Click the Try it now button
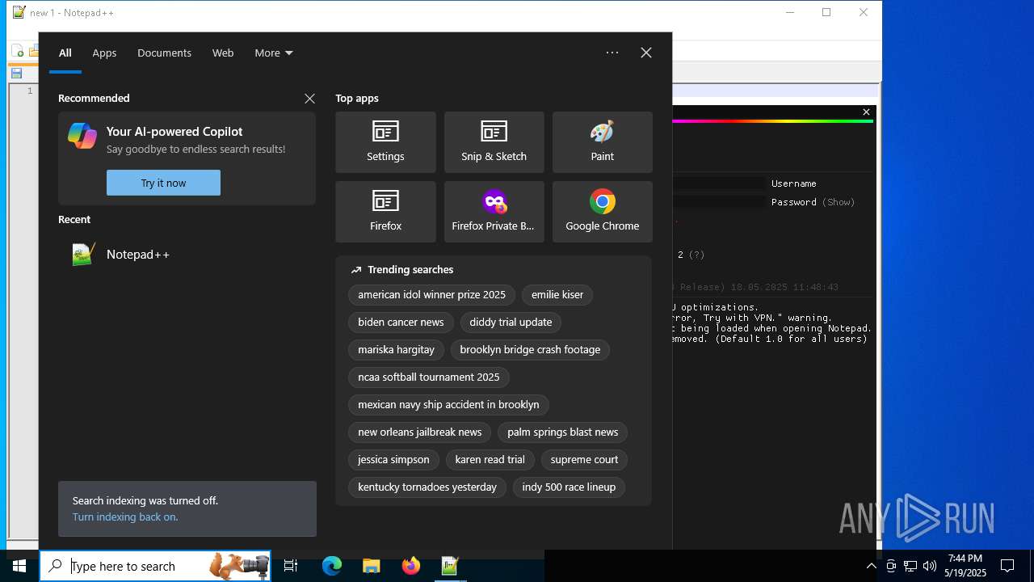The image size is (1034, 582). 163,183
